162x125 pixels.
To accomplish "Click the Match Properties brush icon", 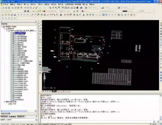I will 37,8.
